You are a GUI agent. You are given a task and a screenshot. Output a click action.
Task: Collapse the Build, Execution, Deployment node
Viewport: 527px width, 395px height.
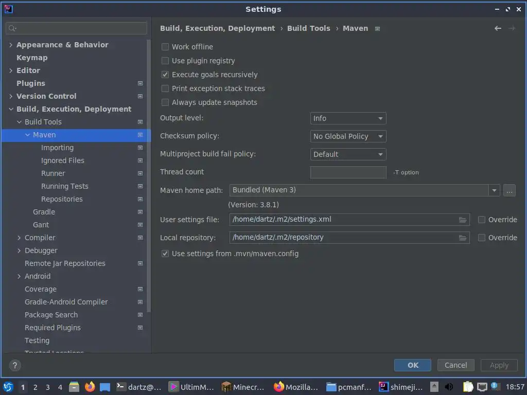coord(11,109)
